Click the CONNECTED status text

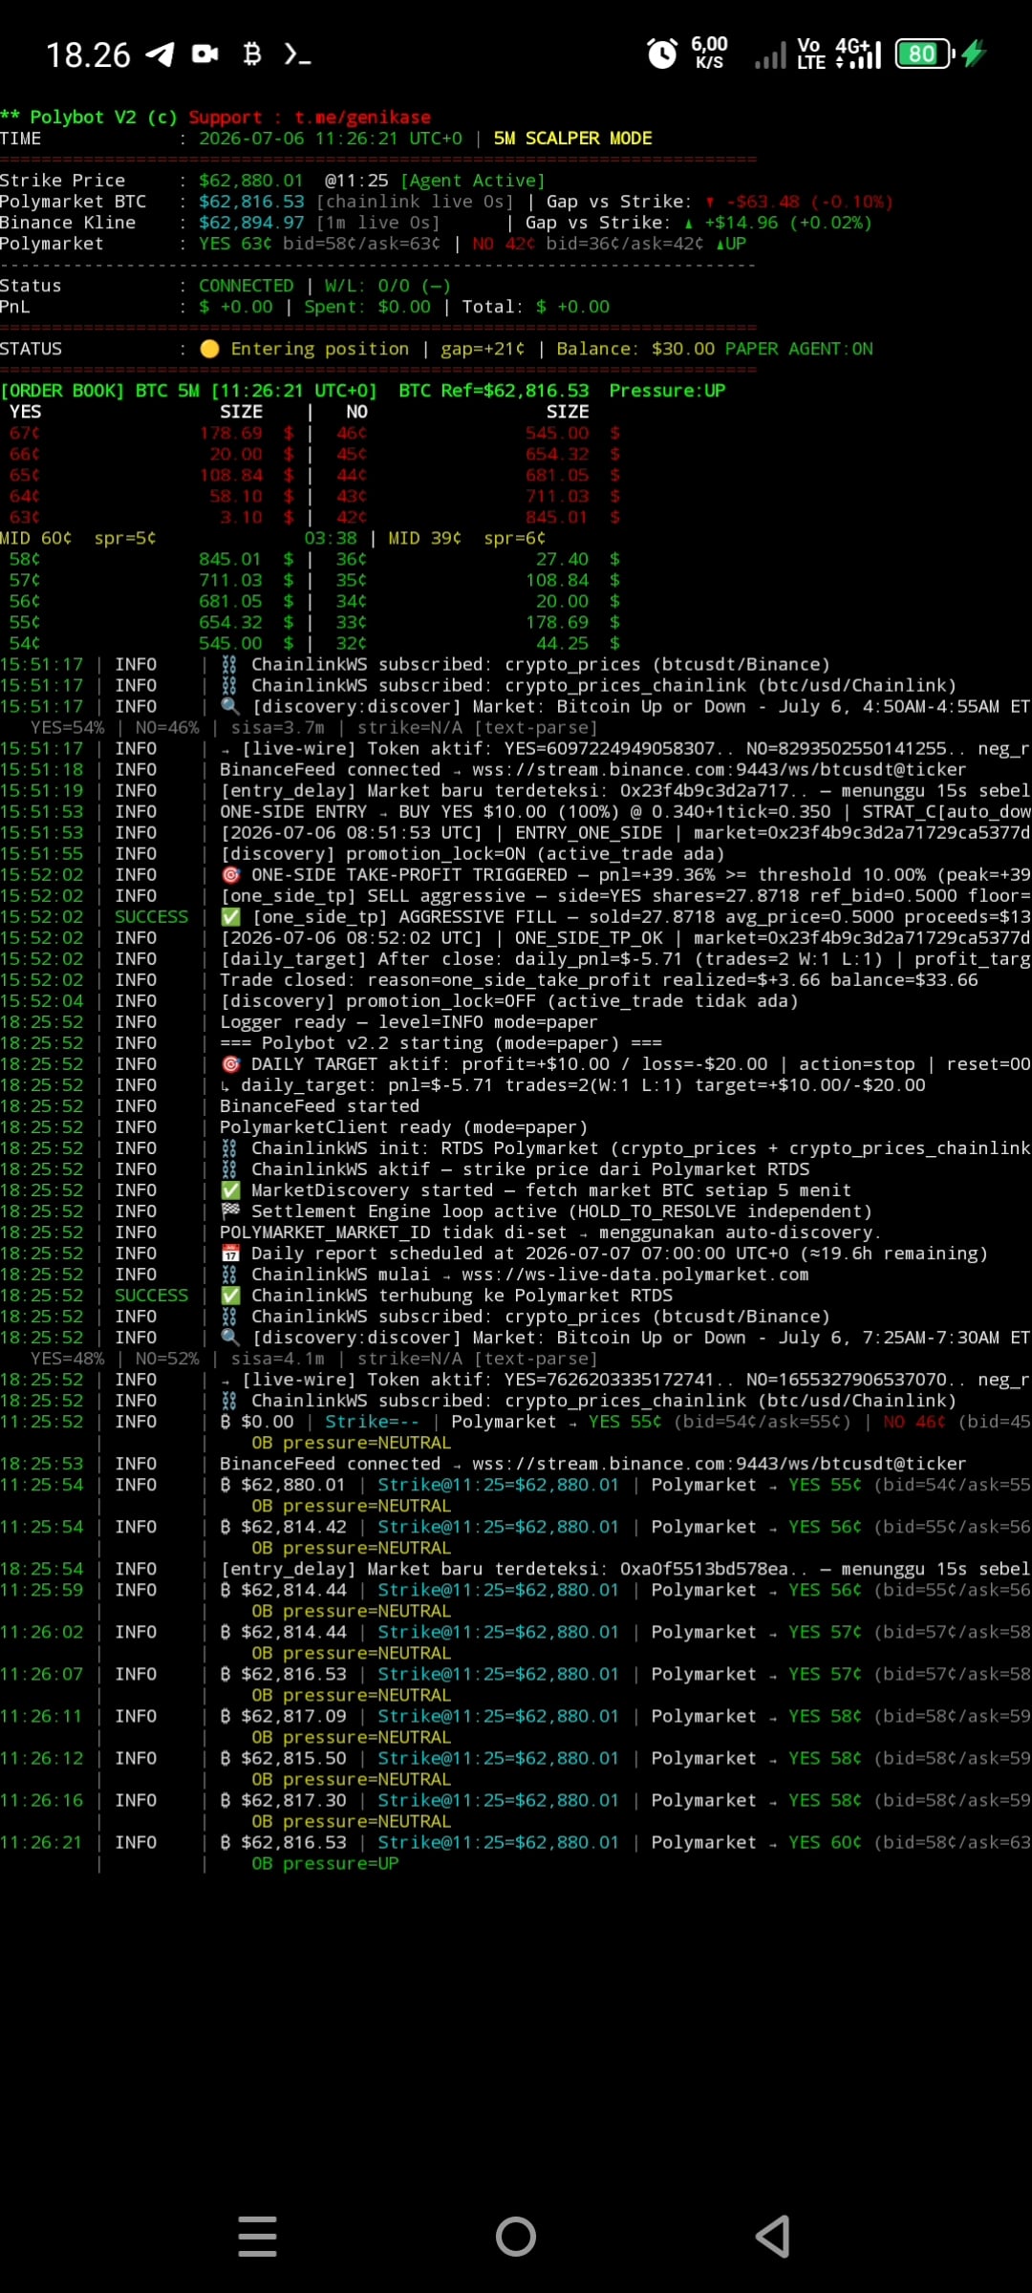pos(246,285)
